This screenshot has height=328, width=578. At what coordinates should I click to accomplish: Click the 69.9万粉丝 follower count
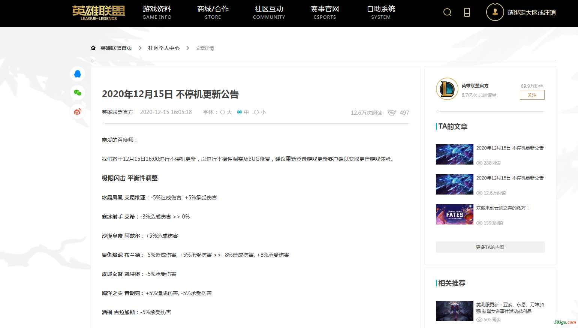click(532, 86)
